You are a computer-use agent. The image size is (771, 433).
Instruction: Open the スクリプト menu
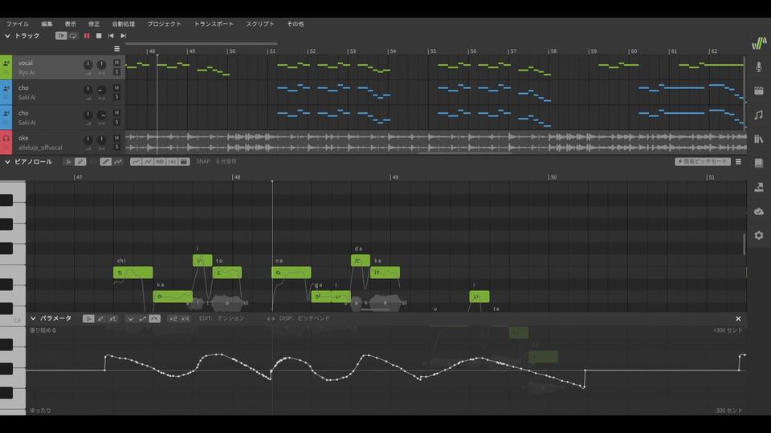pyautogui.click(x=260, y=23)
